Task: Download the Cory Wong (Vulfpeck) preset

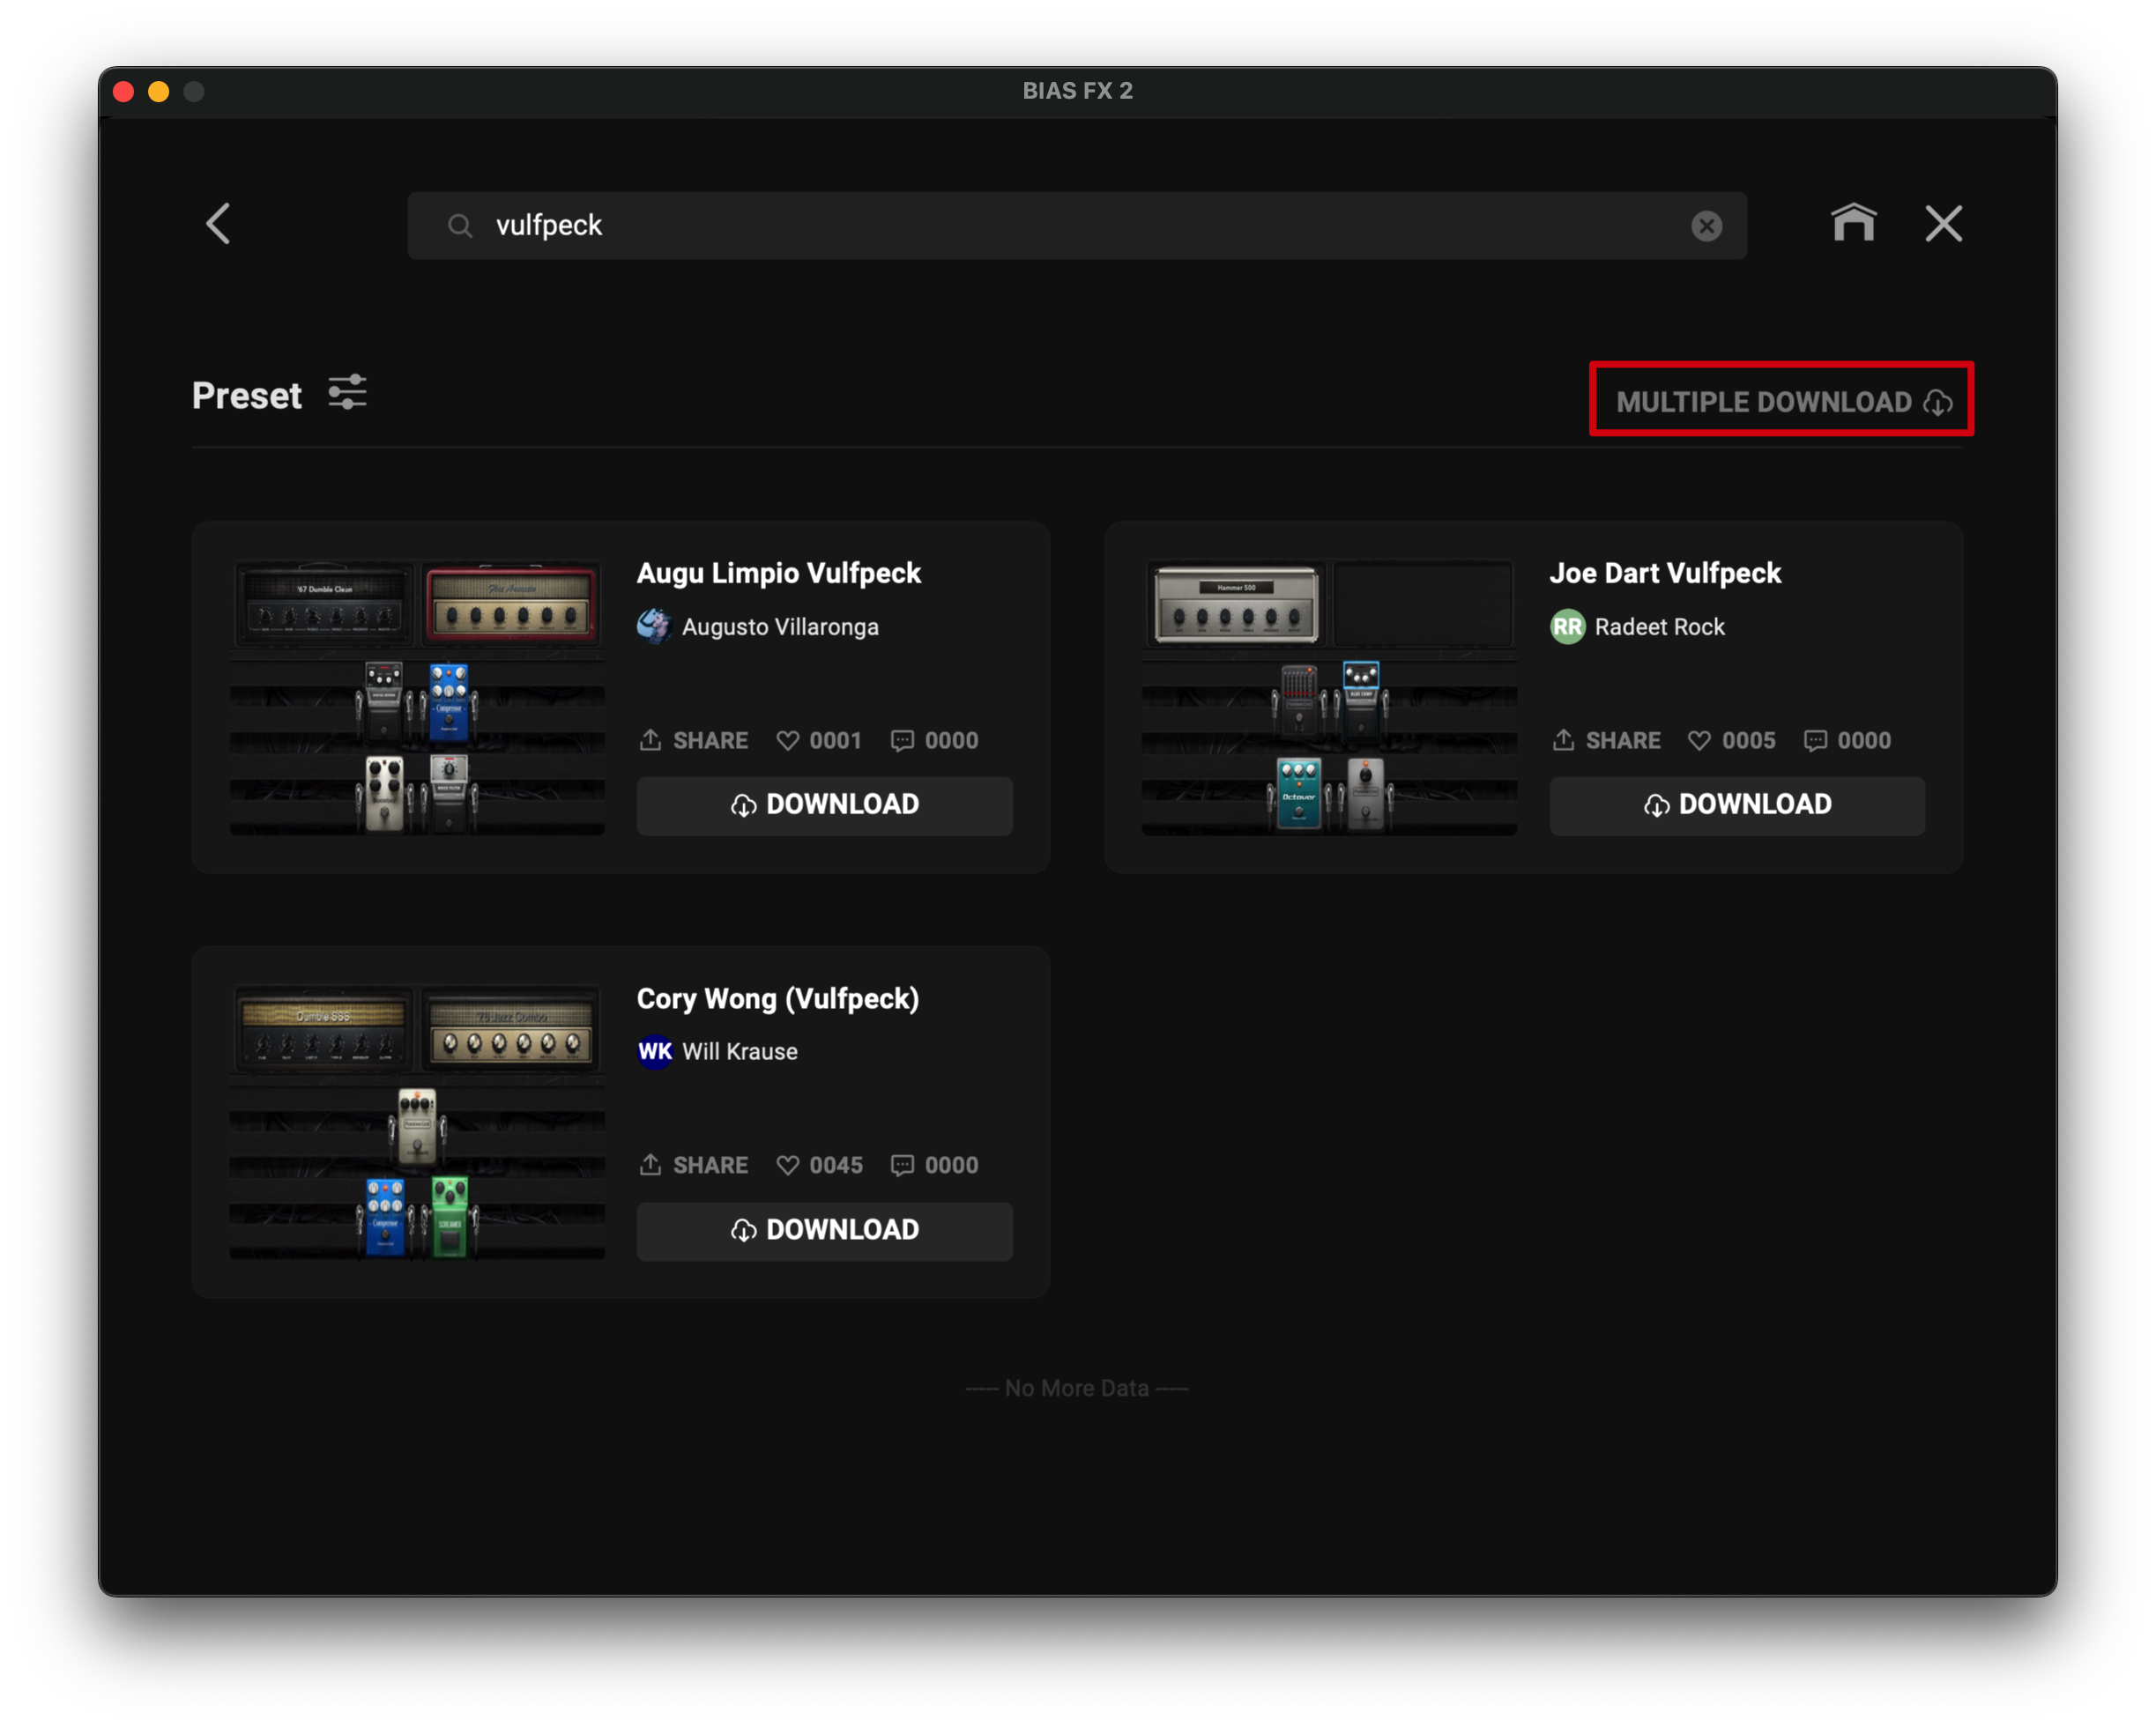Action: (824, 1230)
